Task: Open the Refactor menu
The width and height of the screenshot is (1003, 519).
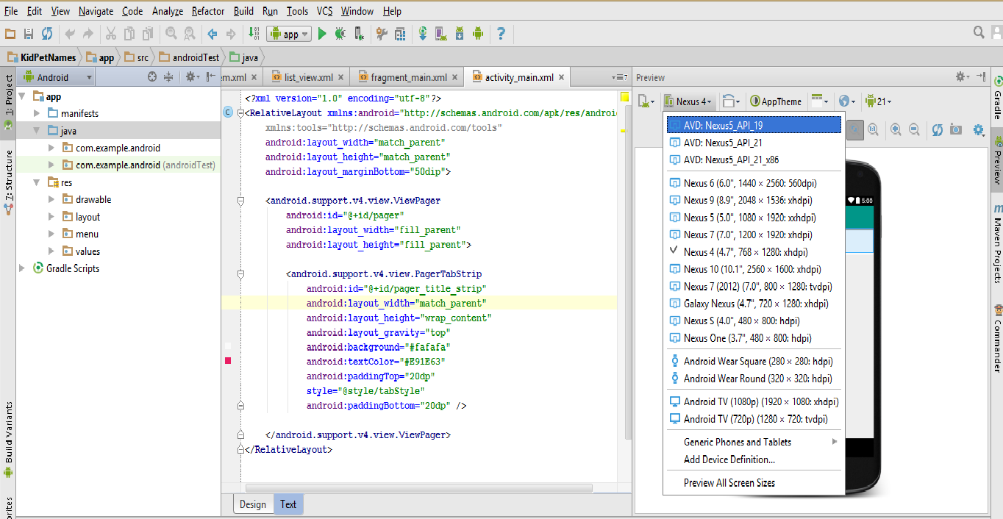Action: [208, 11]
